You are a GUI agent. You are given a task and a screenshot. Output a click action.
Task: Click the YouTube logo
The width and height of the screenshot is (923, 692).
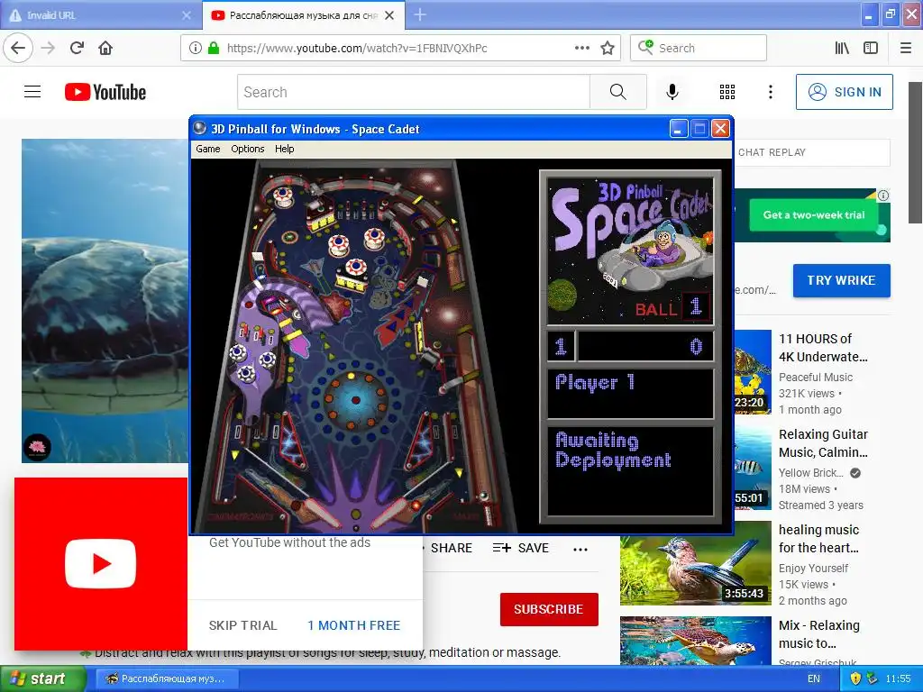(x=105, y=92)
